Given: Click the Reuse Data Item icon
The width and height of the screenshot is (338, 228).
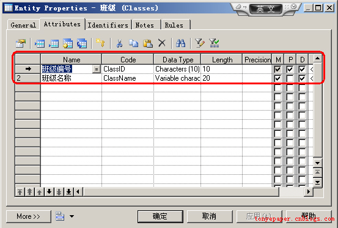Looking at the screenshot, I should pos(82,43).
